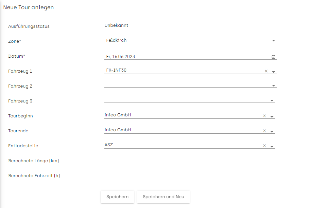Open the Fahrzeug 1 dropdown arrow

[274, 72]
